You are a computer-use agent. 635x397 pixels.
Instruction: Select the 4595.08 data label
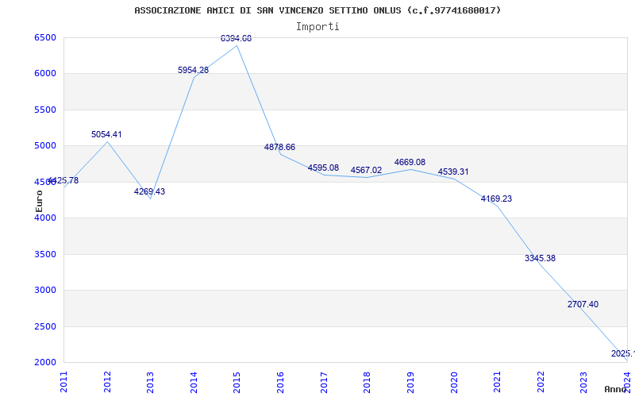pyautogui.click(x=323, y=168)
